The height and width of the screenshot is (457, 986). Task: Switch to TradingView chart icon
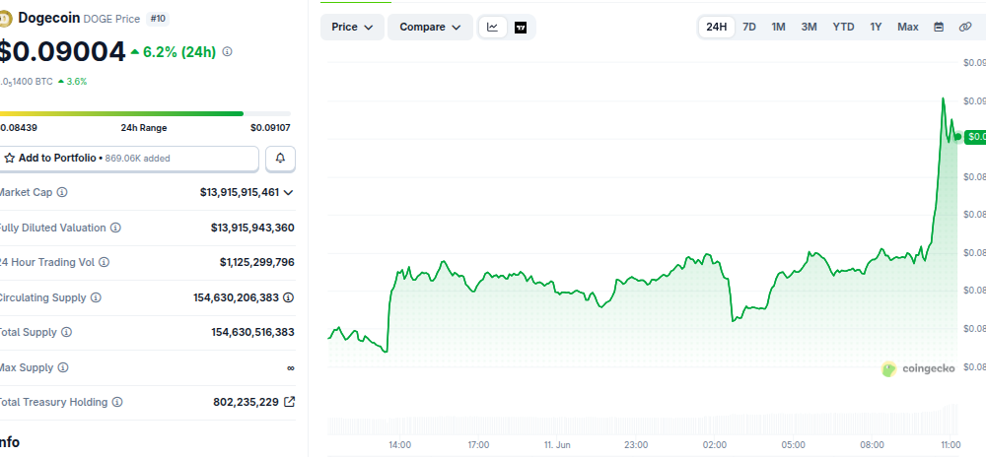pos(521,27)
